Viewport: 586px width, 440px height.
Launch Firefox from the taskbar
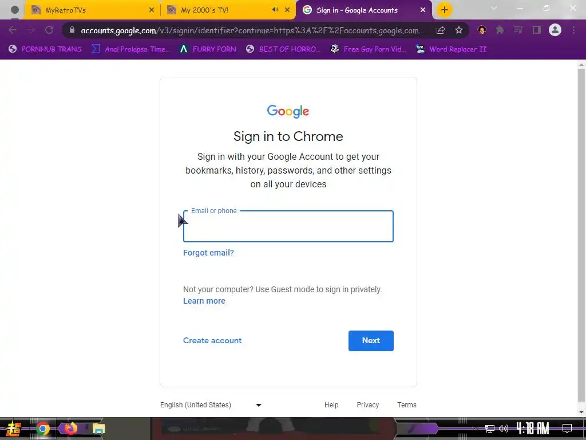click(x=70, y=428)
